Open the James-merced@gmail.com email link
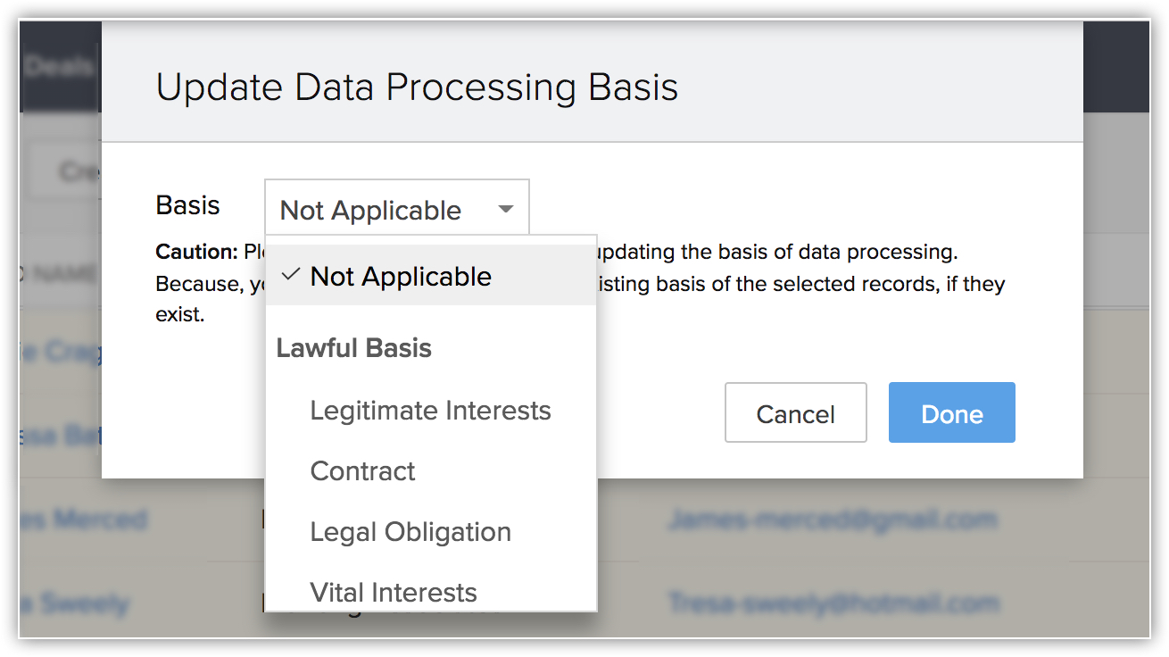Viewport: 1169px width, 657px height. click(832, 519)
